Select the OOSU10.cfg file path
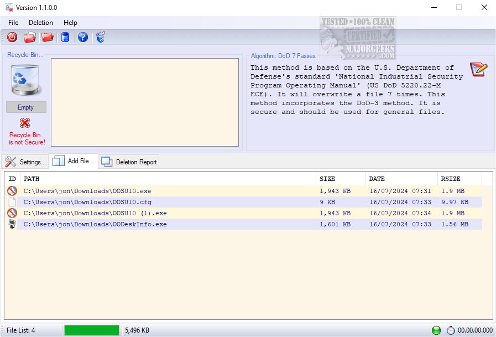Screen dimensions: 496x337 coord(87,202)
